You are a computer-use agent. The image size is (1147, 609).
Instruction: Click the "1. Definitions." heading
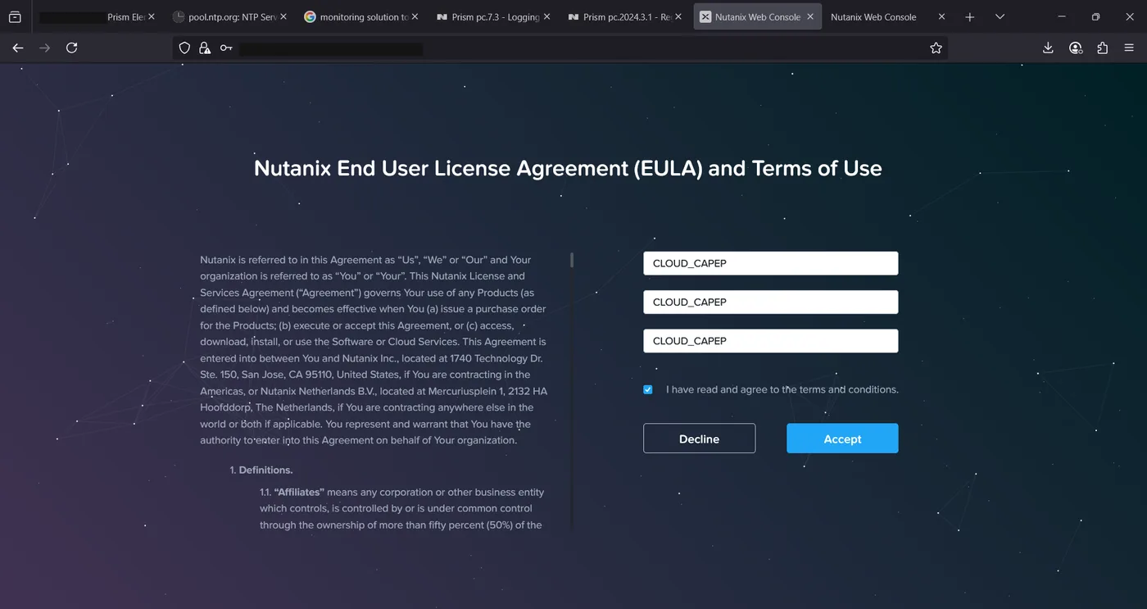261,470
